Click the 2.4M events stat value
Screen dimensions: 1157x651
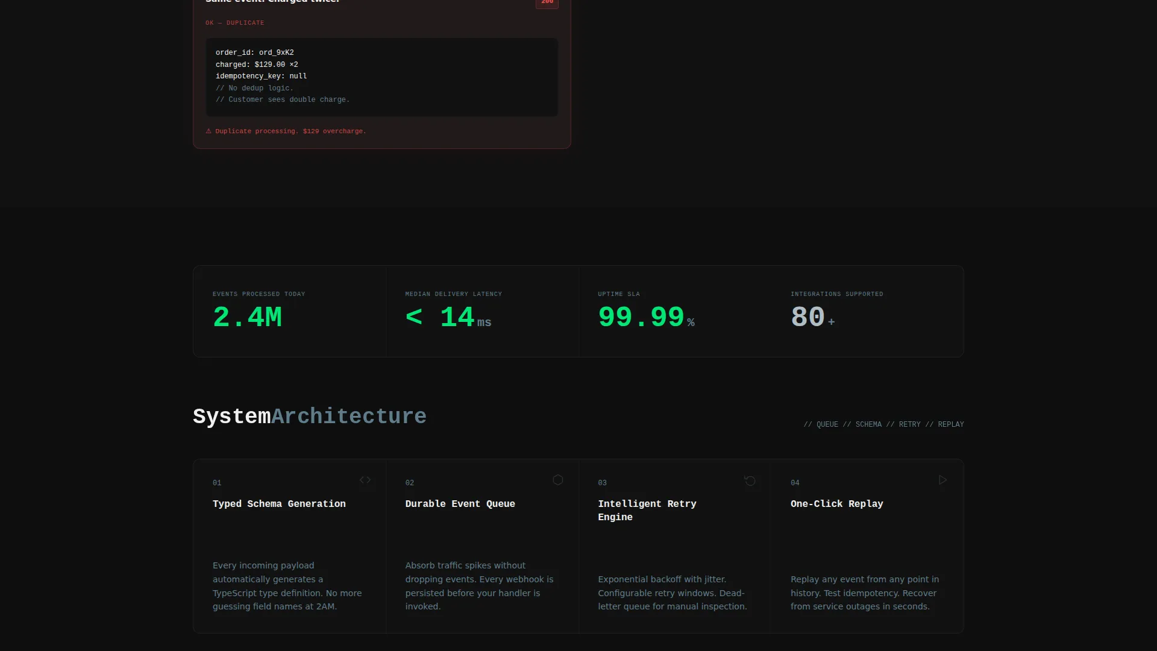coord(248,317)
